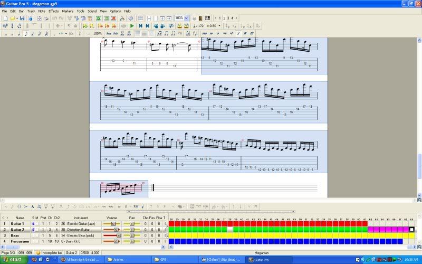Viewport: 422px width, 264px height.
Task: Open the 100% zoom dropdown
Action: click(x=186, y=18)
